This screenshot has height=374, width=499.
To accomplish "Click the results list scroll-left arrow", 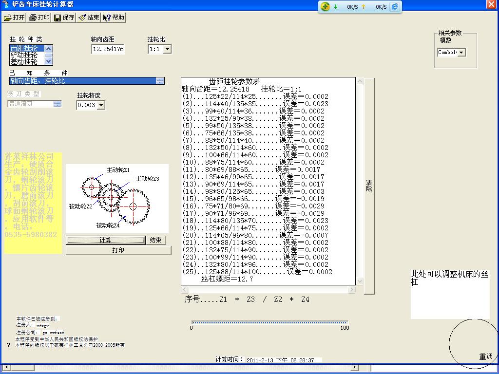I will click(x=185, y=289).
